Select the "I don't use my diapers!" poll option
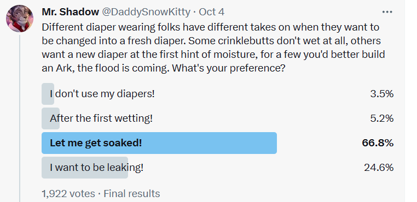Image resolution: width=417 pixels, height=202 pixels. point(217,94)
